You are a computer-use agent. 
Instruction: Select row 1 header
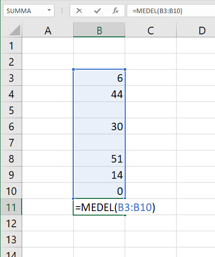click(11, 45)
